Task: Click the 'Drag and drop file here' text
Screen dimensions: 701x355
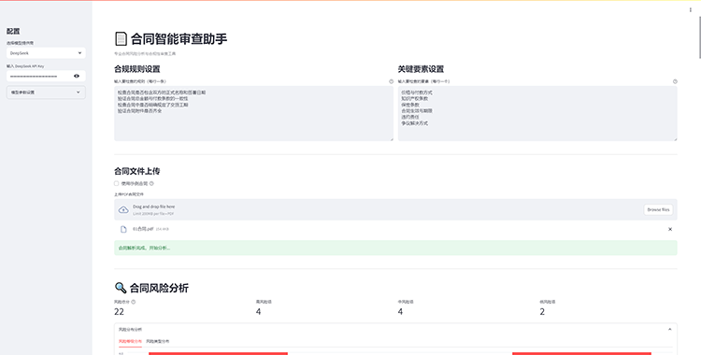Action: [x=154, y=206]
